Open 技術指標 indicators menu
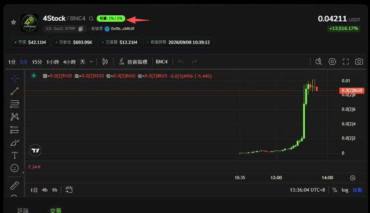 click(133, 62)
